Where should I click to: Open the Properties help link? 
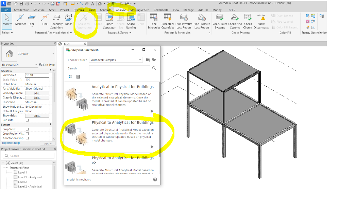[x=10, y=143]
